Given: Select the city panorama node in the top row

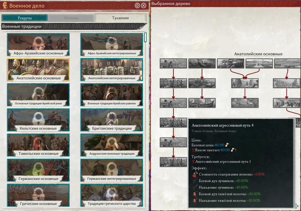Looking at the screenshot, I should (259, 64).
